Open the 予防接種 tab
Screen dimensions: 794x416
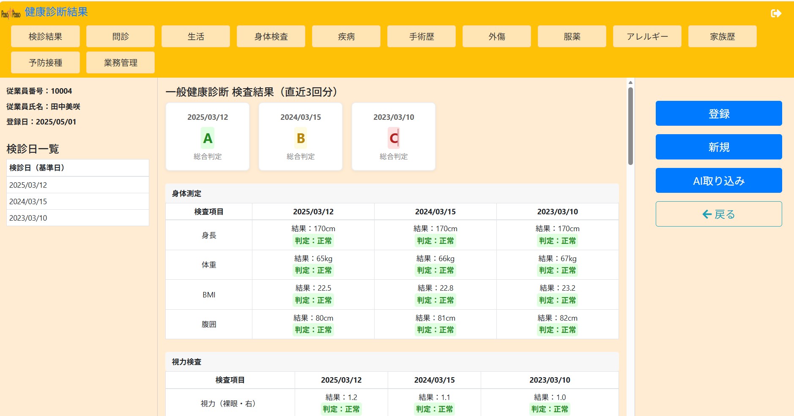coord(45,63)
